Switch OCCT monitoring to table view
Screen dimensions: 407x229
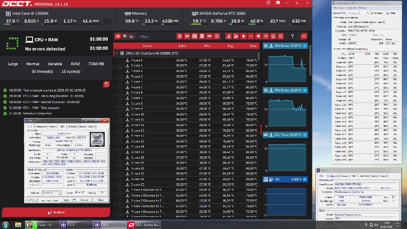[125, 36]
